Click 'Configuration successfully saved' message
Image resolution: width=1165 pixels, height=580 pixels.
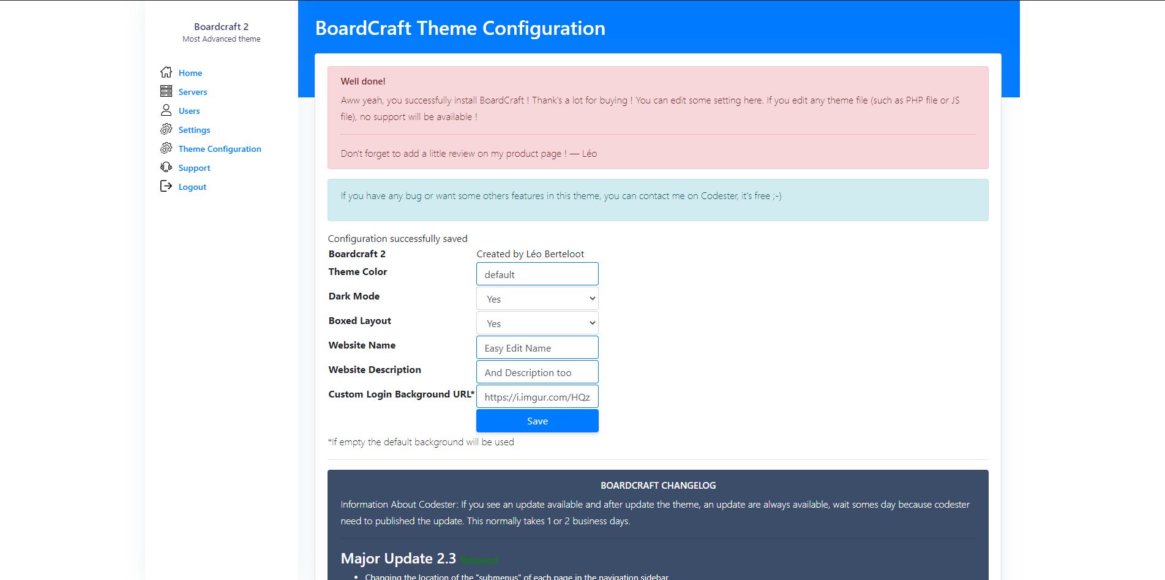397,238
